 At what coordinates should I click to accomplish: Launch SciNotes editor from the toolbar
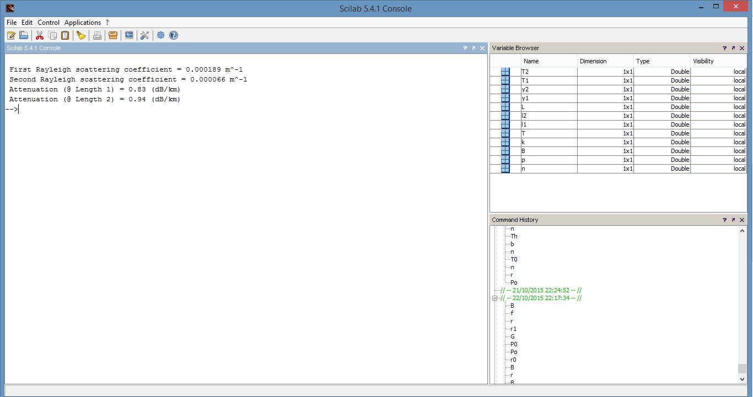pyautogui.click(x=11, y=35)
